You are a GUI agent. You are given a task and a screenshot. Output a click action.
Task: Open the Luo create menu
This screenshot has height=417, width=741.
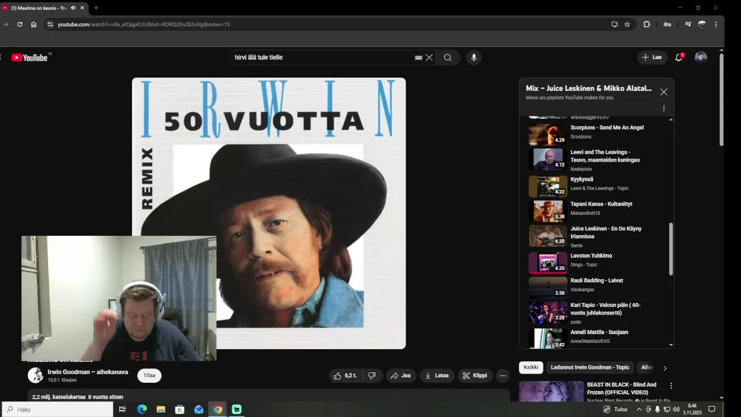click(x=652, y=57)
